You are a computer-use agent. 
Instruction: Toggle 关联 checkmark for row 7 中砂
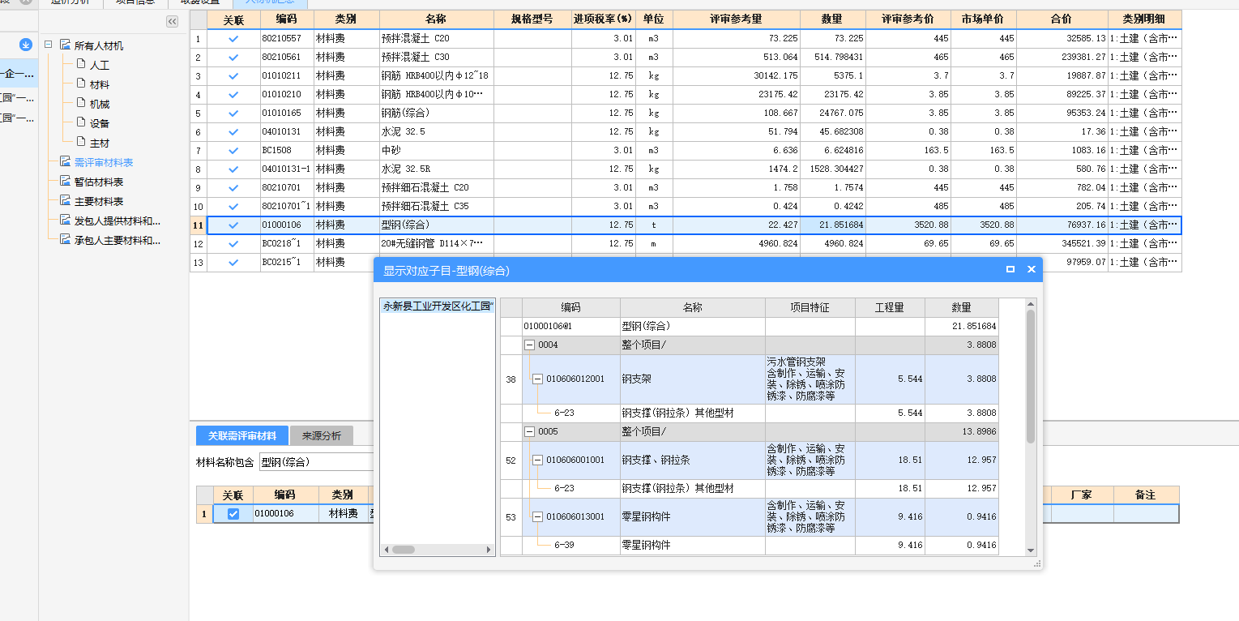click(x=233, y=150)
